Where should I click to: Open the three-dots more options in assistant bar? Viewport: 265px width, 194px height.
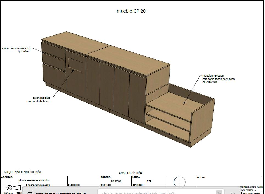tap(233, 193)
